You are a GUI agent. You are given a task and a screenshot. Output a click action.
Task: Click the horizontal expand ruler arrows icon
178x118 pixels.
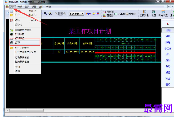[86, 14]
